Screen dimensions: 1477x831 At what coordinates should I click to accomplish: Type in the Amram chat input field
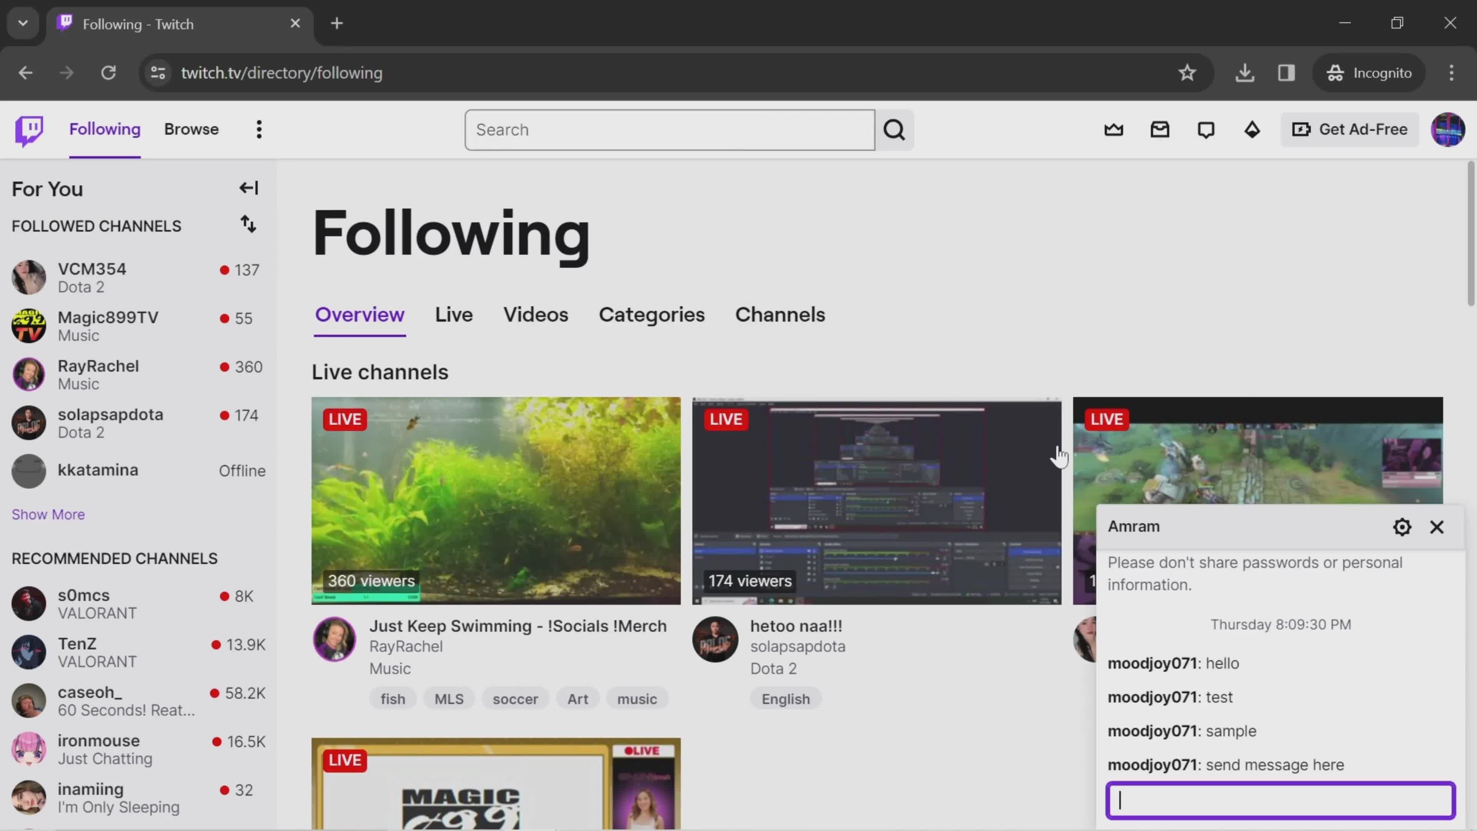pyautogui.click(x=1280, y=801)
